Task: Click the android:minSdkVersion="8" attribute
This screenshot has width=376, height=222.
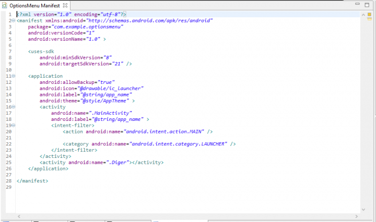Action: tap(76, 57)
